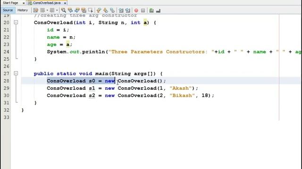This screenshot has width=302, height=169.
Task: Close the ConsOverload.java tab
Action: pos(65,3)
